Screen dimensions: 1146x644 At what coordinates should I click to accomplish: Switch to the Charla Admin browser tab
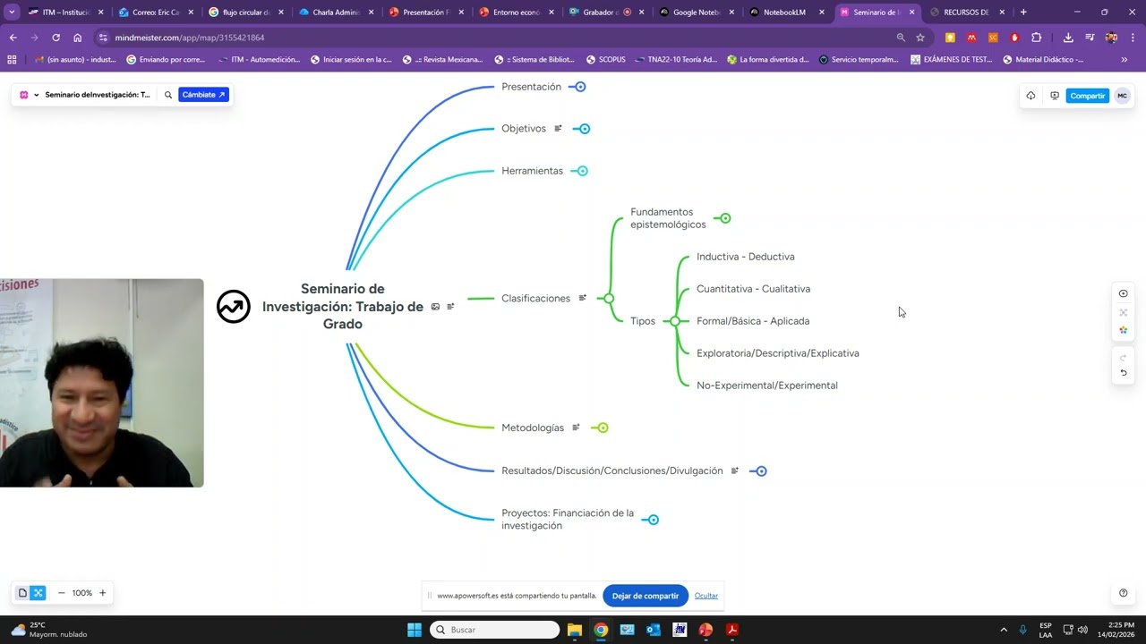[x=336, y=13]
